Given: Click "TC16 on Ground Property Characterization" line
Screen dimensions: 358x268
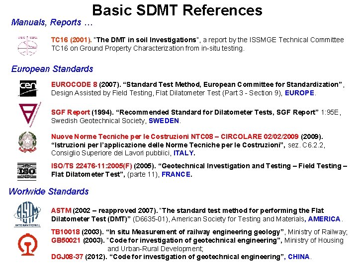Looking at the screenshot, I should (148, 48).
